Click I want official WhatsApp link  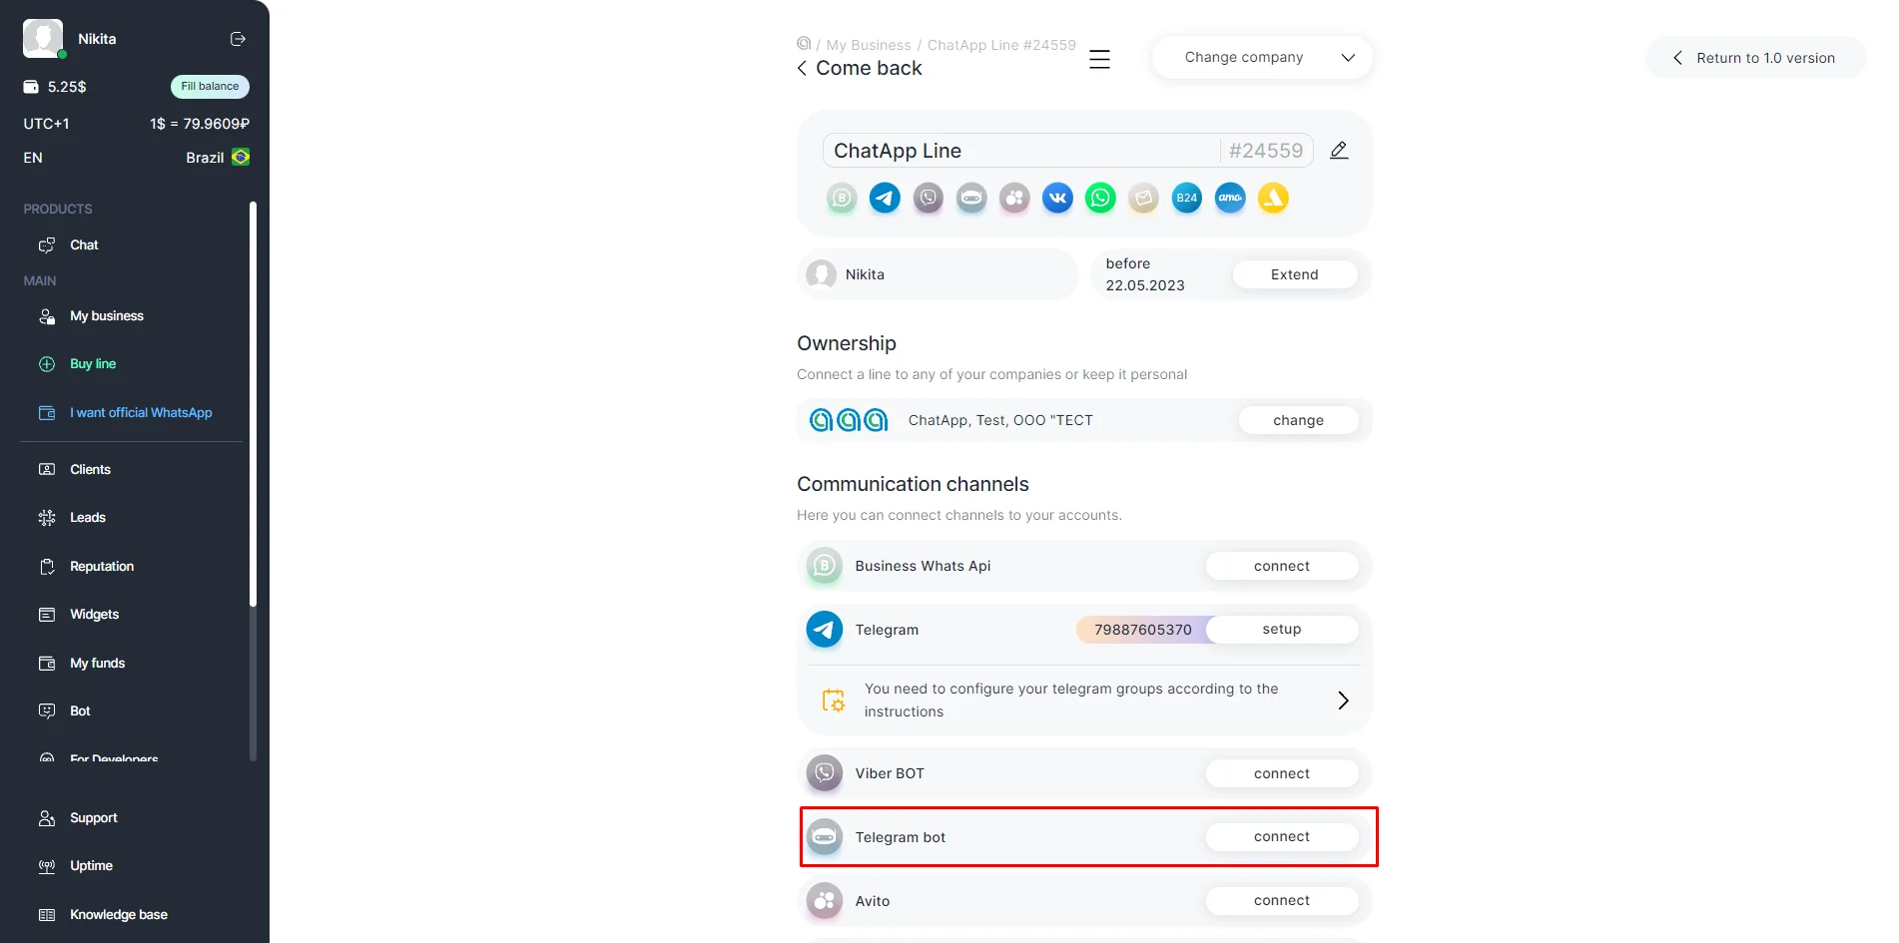tap(141, 412)
